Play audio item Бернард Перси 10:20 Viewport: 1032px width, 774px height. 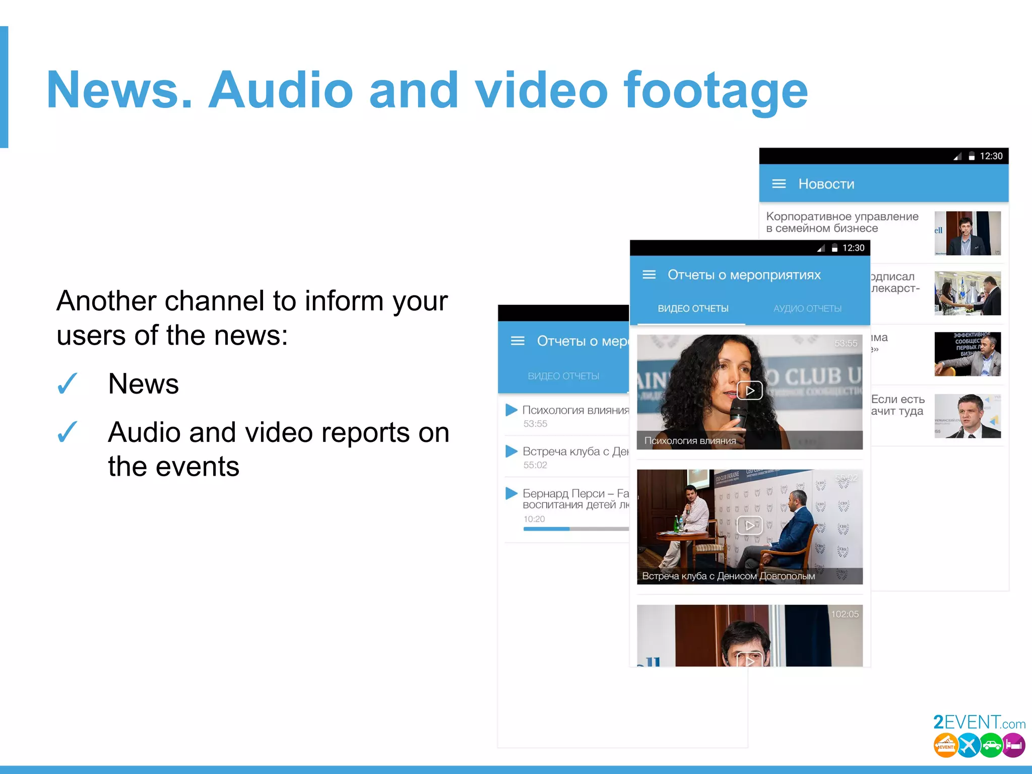point(511,493)
